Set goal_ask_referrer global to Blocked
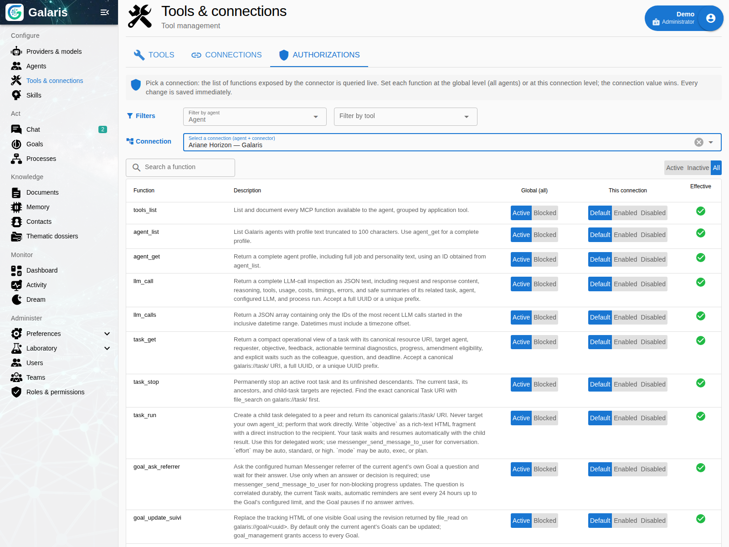 (545, 469)
